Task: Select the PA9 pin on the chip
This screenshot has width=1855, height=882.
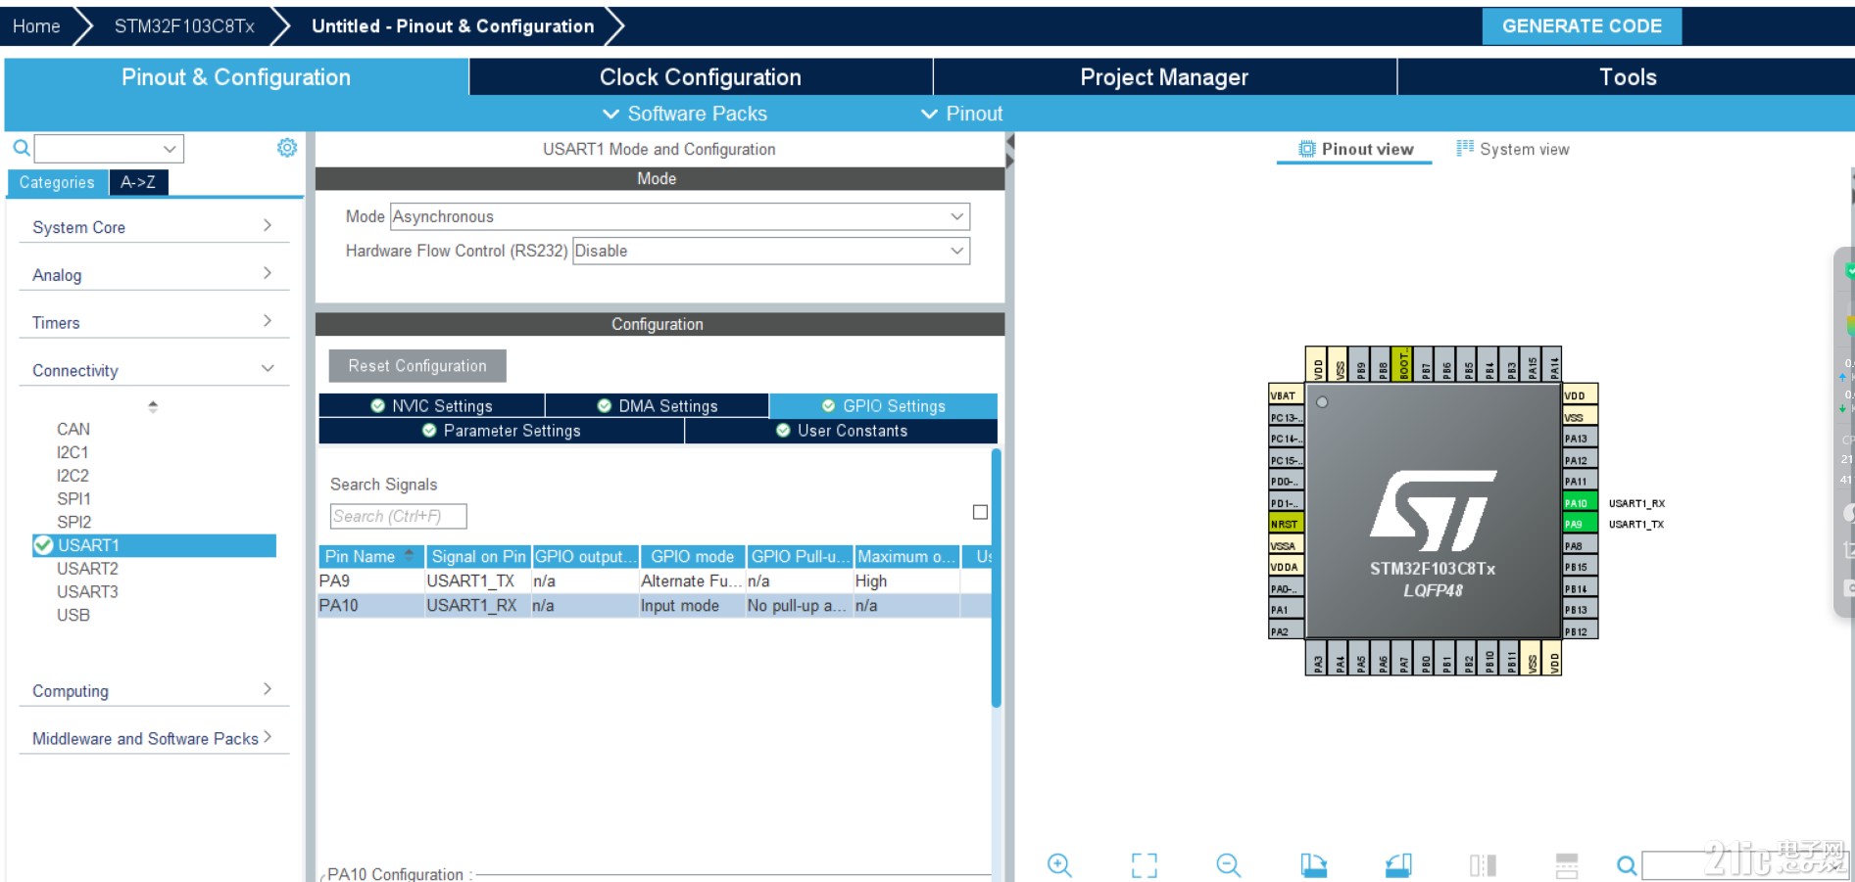Action: 1580,524
